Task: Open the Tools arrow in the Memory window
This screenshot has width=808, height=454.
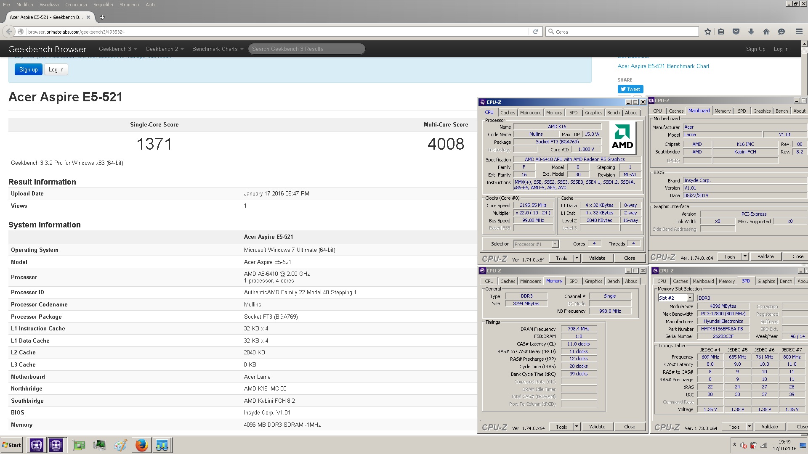Action: 577,427
